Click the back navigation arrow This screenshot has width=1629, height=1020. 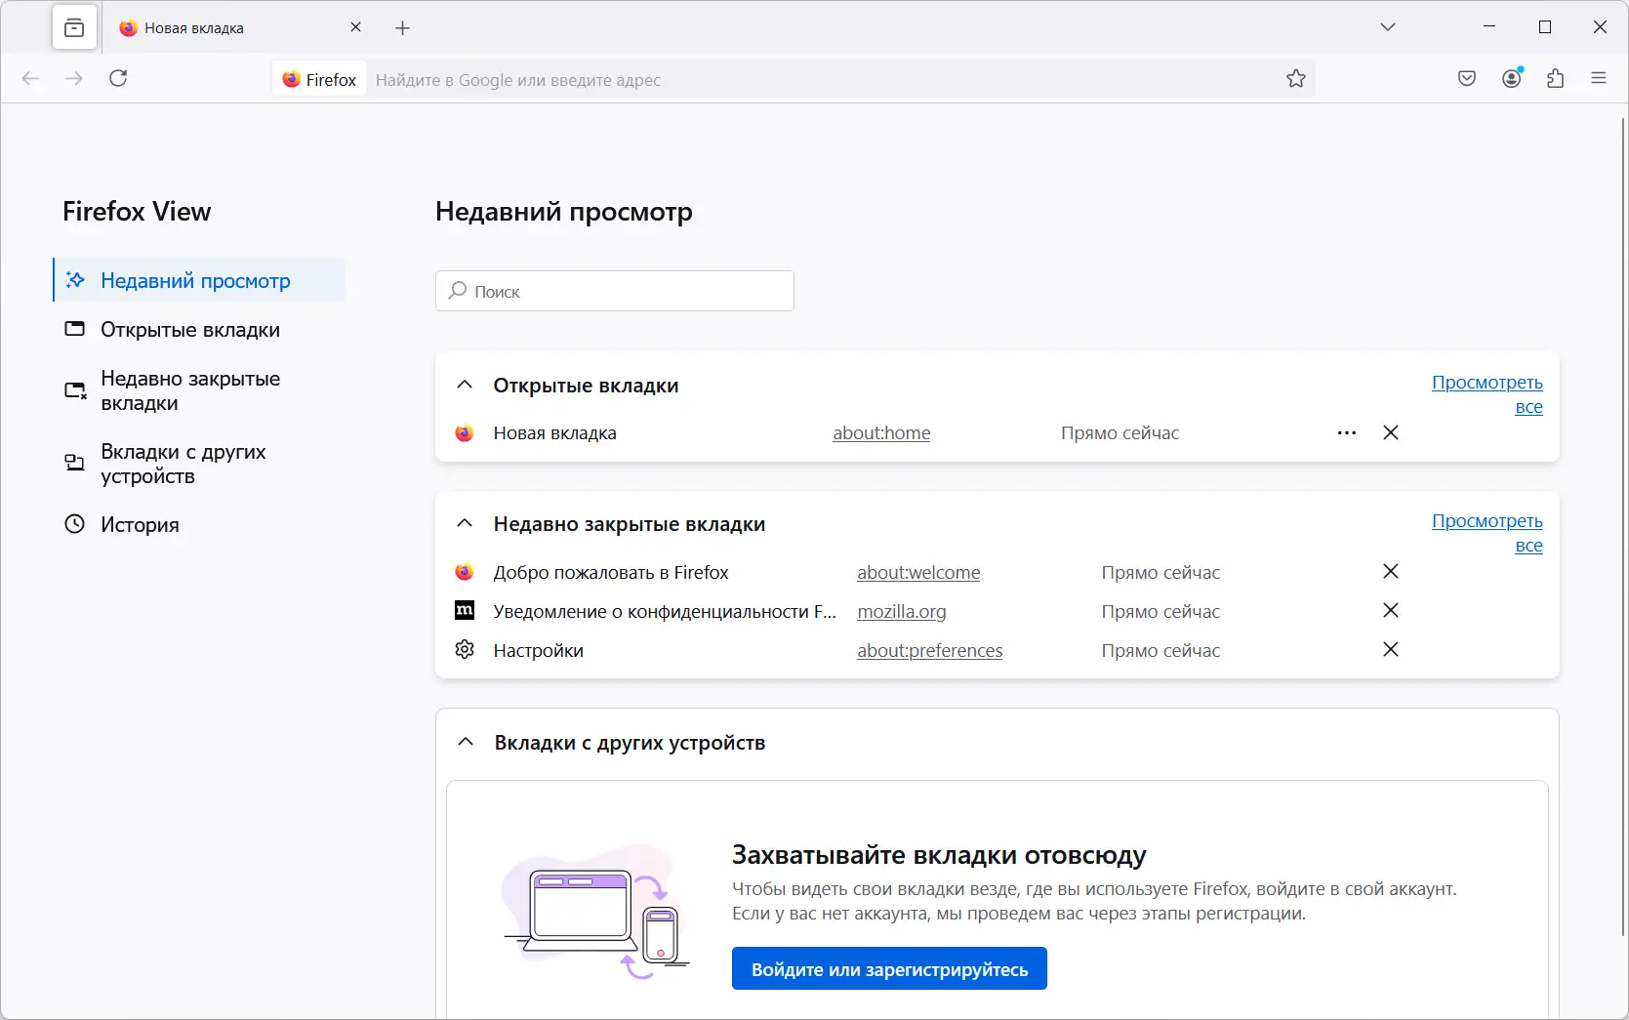coord(30,78)
